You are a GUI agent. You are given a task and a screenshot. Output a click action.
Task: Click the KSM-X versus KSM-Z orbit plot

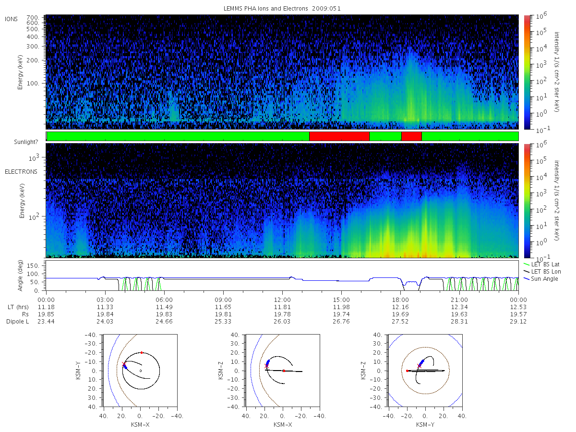tap(283, 371)
